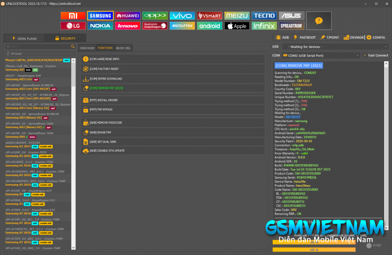Select the Samsung brand logo
392x255 pixels.
coord(100,16)
